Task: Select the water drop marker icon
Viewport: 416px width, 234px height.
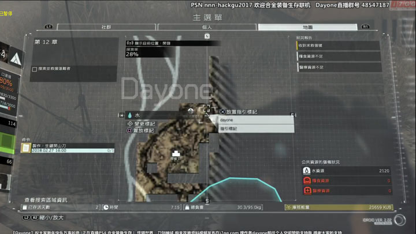Action: [130, 115]
